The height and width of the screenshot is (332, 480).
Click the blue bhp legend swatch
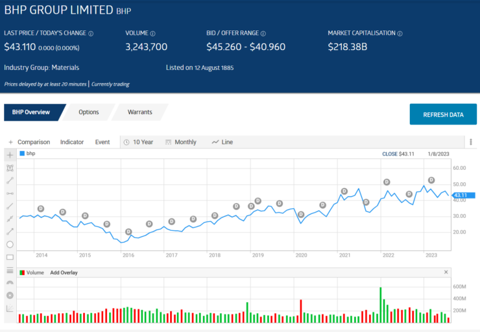point(22,153)
